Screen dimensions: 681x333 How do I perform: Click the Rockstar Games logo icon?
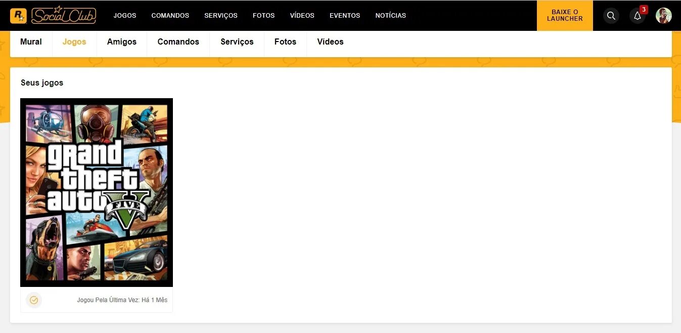(18, 16)
